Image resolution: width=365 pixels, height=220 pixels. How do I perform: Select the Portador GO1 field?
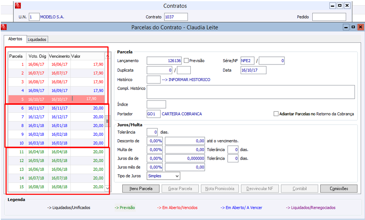pyautogui.click(x=153, y=114)
